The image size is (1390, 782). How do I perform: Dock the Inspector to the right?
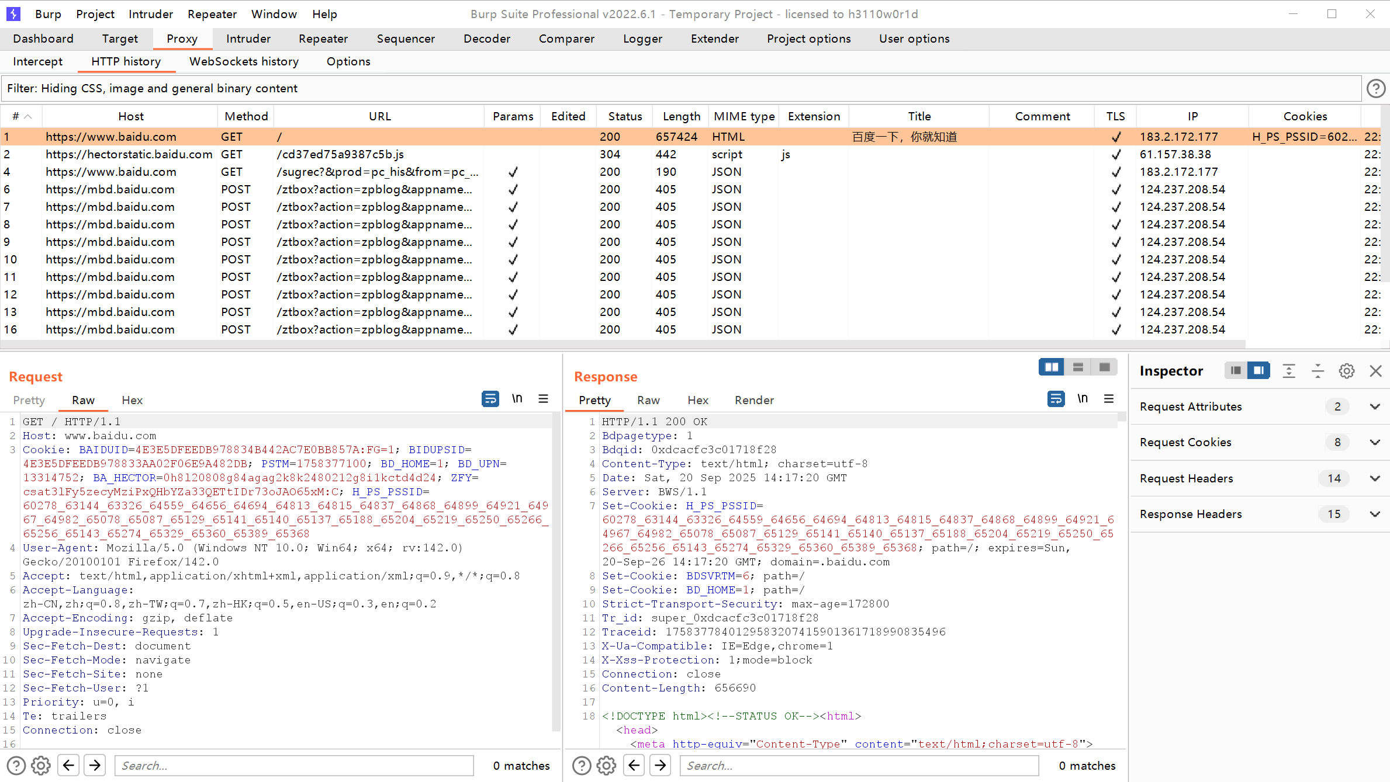[1258, 370]
